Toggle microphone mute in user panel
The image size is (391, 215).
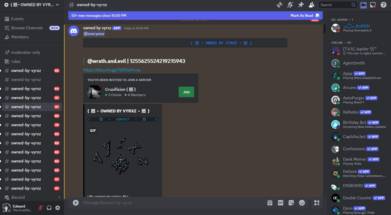[41, 208]
